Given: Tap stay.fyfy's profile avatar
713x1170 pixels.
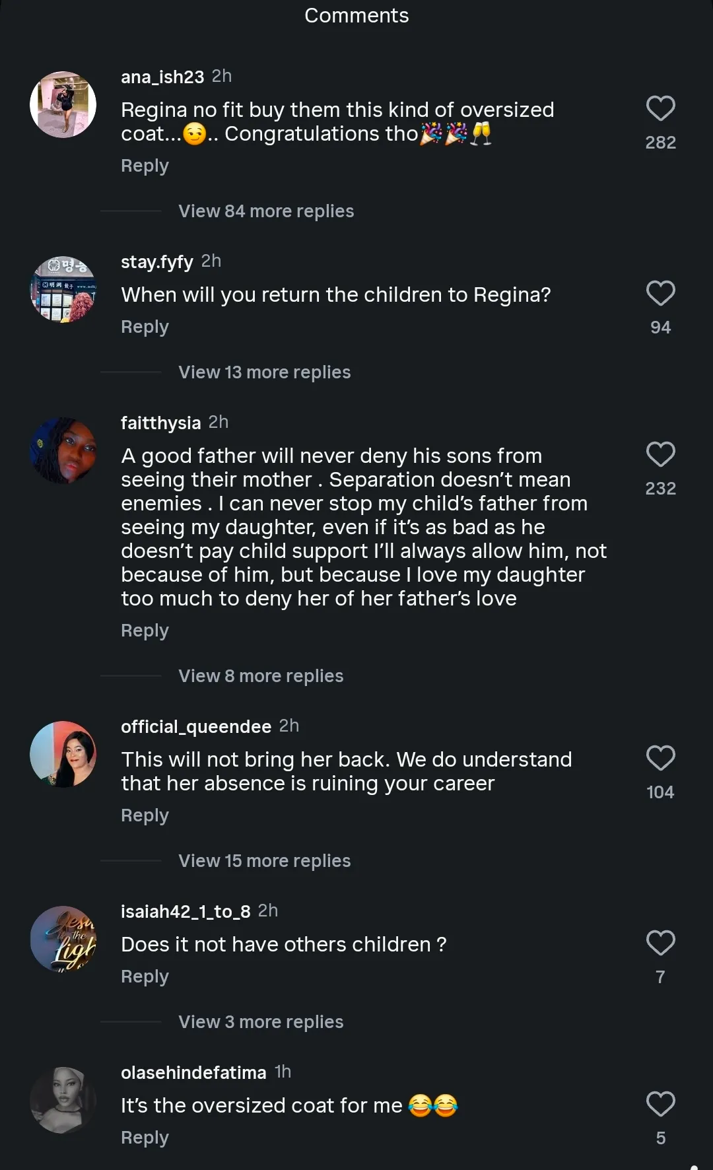Looking at the screenshot, I should (63, 289).
